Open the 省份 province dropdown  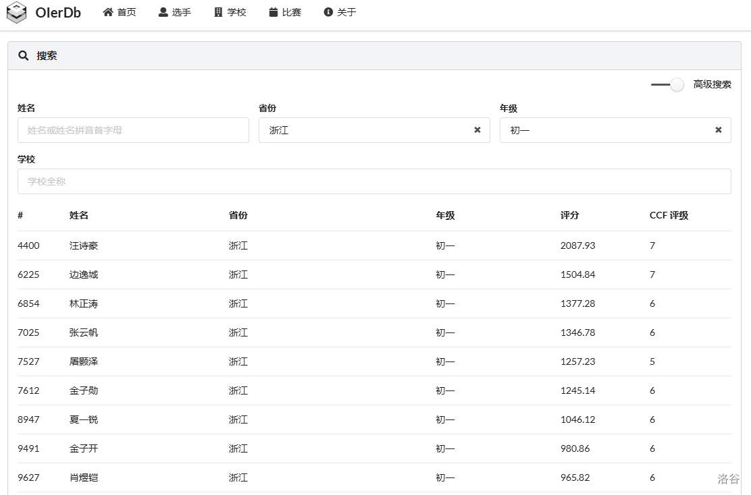coord(365,130)
